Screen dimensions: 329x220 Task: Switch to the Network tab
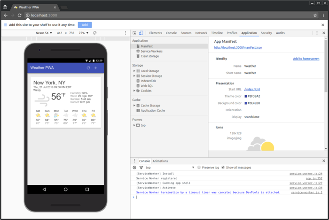tap(201, 33)
